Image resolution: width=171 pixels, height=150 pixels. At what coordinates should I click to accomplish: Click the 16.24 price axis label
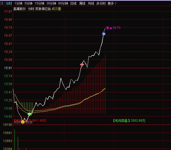point(8,52)
